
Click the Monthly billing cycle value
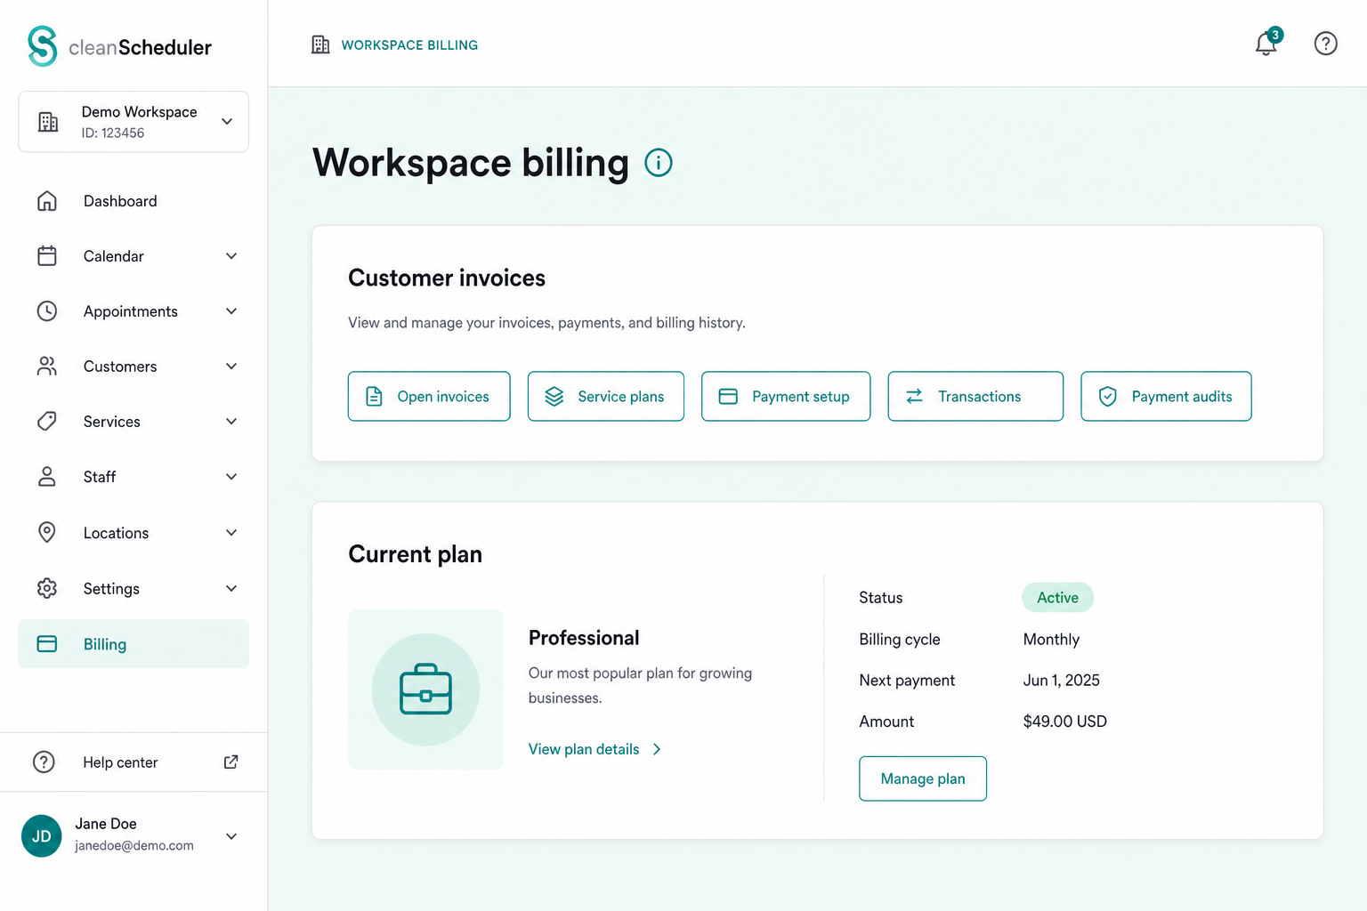(1051, 640)
